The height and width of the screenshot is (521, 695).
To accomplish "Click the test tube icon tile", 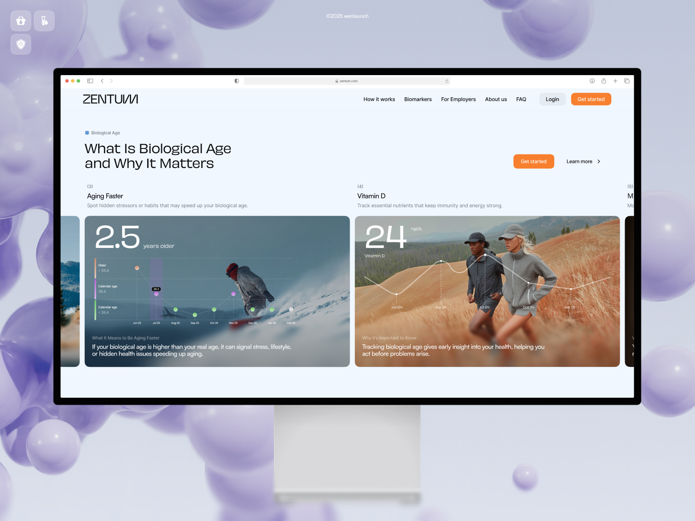I will [44, 21].
